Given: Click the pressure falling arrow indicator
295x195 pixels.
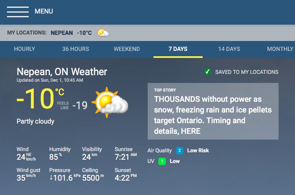Looking at the screenshot, I should [x=51, y=177].
